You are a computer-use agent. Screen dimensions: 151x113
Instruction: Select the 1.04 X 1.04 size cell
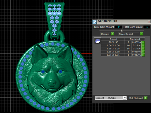(113, 46)
